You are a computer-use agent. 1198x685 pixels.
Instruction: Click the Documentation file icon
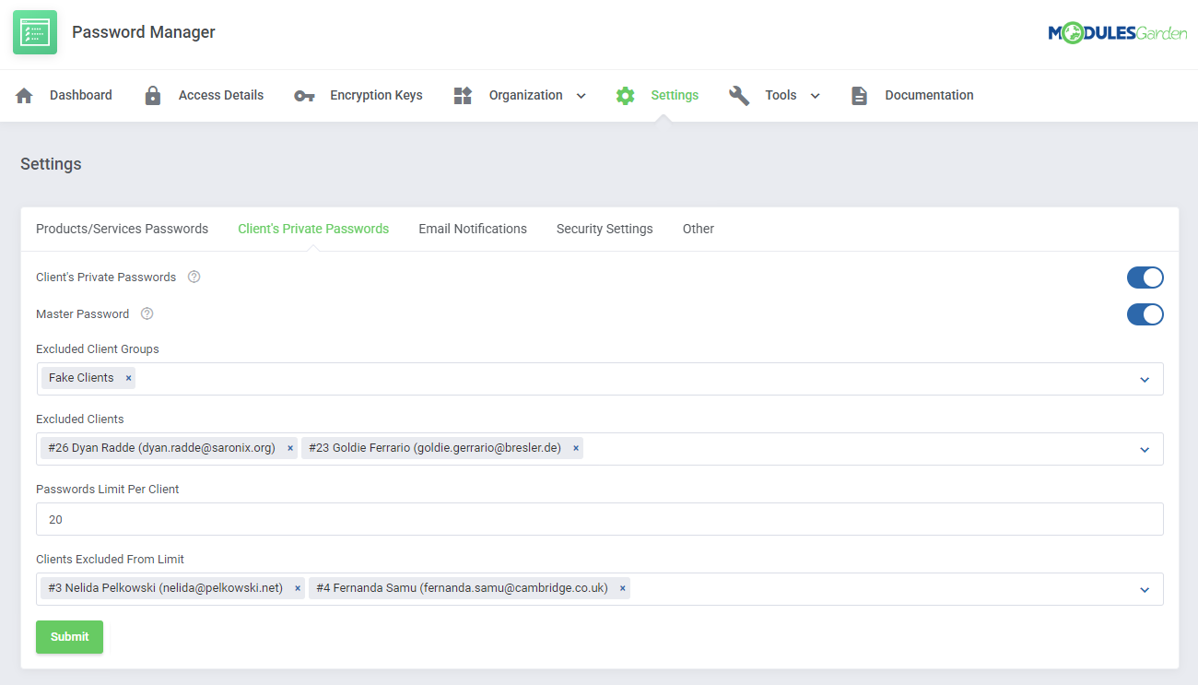coord(859,96)
